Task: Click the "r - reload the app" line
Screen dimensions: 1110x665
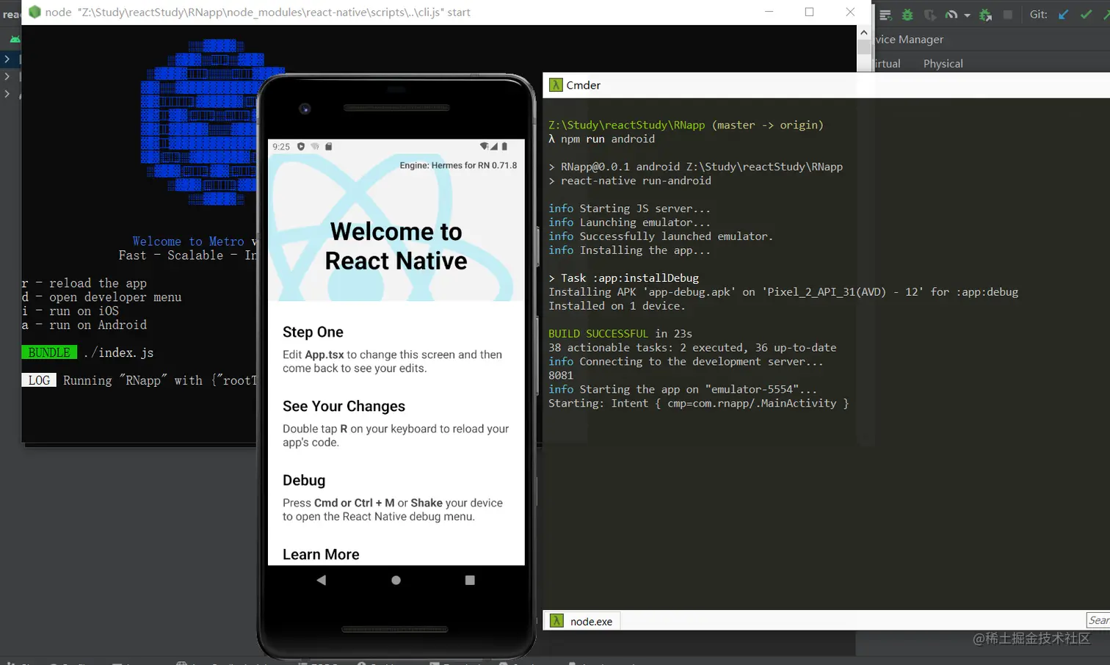Action: 84,283
